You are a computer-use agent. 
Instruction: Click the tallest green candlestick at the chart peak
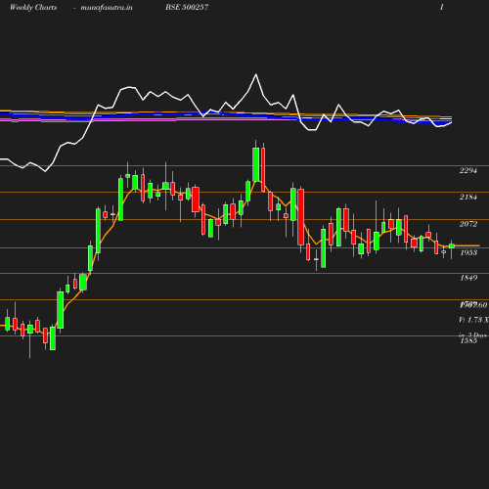coord(256,164)
